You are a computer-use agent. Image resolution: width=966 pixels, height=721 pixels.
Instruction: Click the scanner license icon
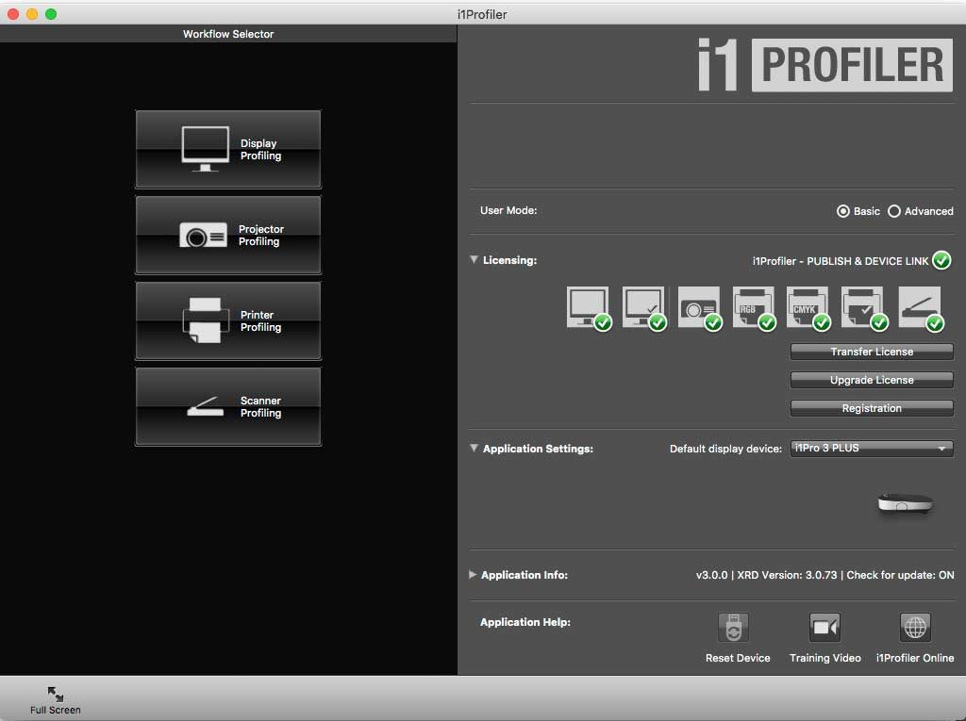[921, 308]
